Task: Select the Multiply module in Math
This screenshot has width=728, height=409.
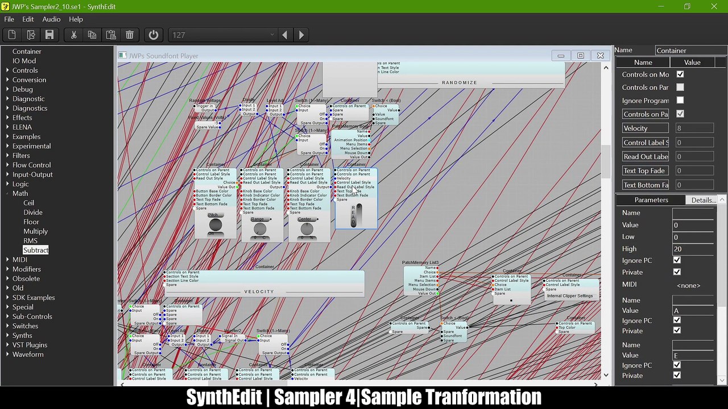Action: (x=36, y=231)
